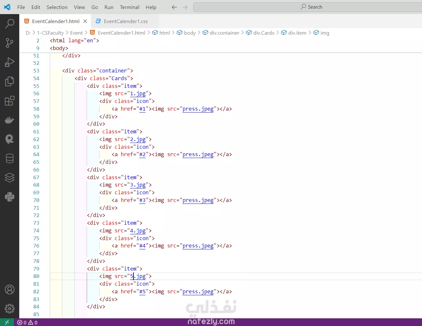
Task: Follow the #3 href link on line 70
Action: point(142,200)
